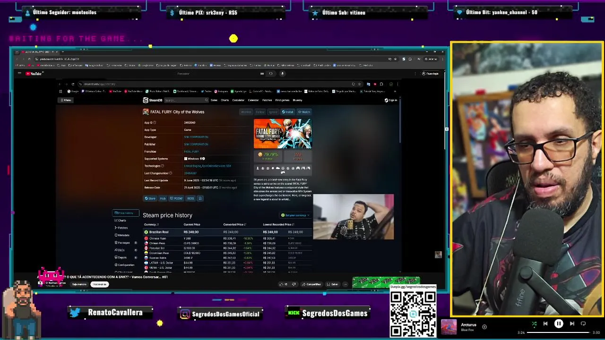Select Configuration in the sidebar
The width and height of the screenshot is (605, 340).
click(x=125, y=265)
